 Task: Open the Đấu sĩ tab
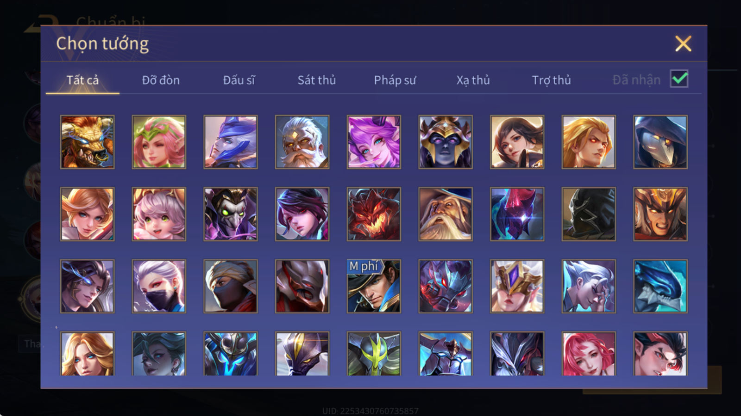click(239, 80)
